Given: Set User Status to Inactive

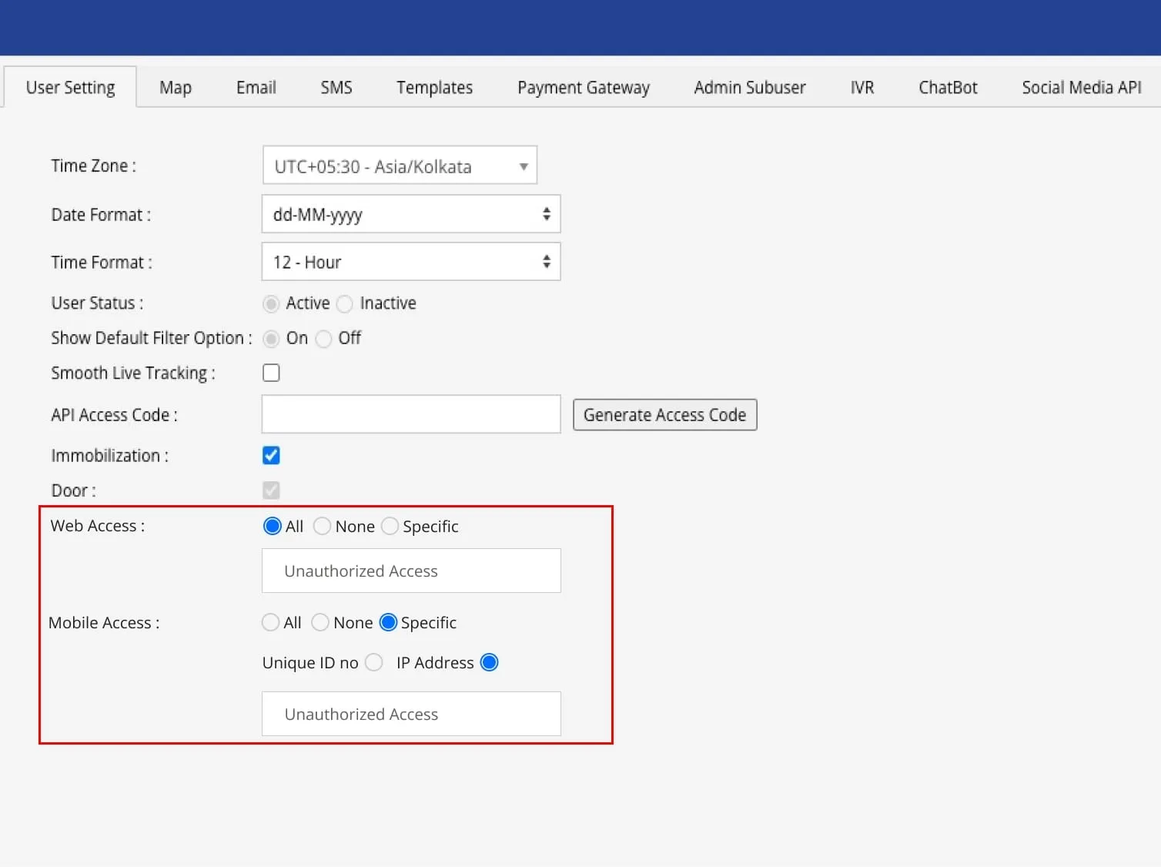Looking at the screenshot, I should 344,303.
